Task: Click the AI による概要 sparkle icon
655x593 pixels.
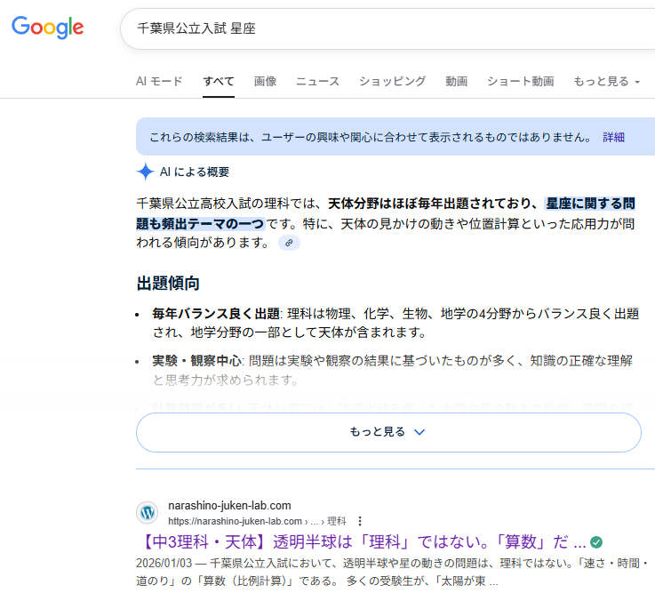Action: tap(146, 172)
